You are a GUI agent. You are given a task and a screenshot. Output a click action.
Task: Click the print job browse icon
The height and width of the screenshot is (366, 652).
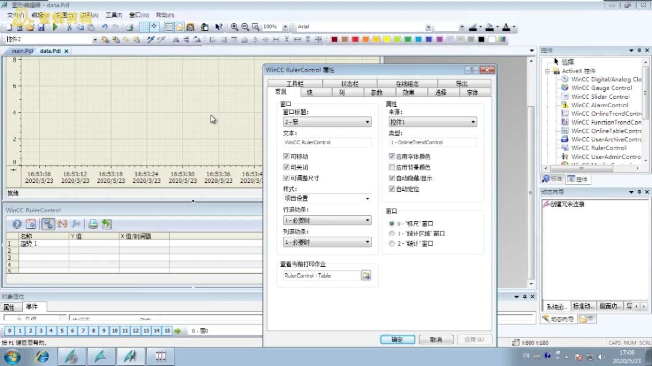(x=366, y=276)
